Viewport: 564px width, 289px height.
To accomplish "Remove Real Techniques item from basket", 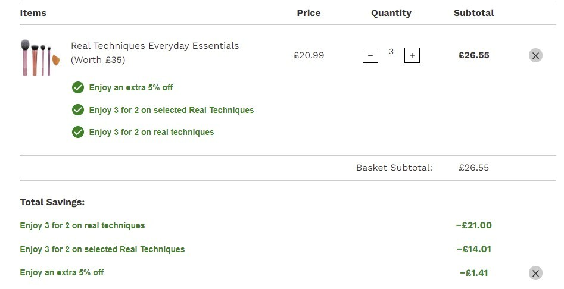I will pos(535,55).
